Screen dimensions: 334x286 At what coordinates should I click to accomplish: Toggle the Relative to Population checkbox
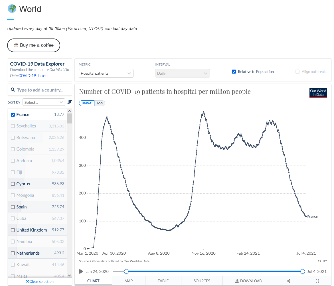click(x=234, y=72)
